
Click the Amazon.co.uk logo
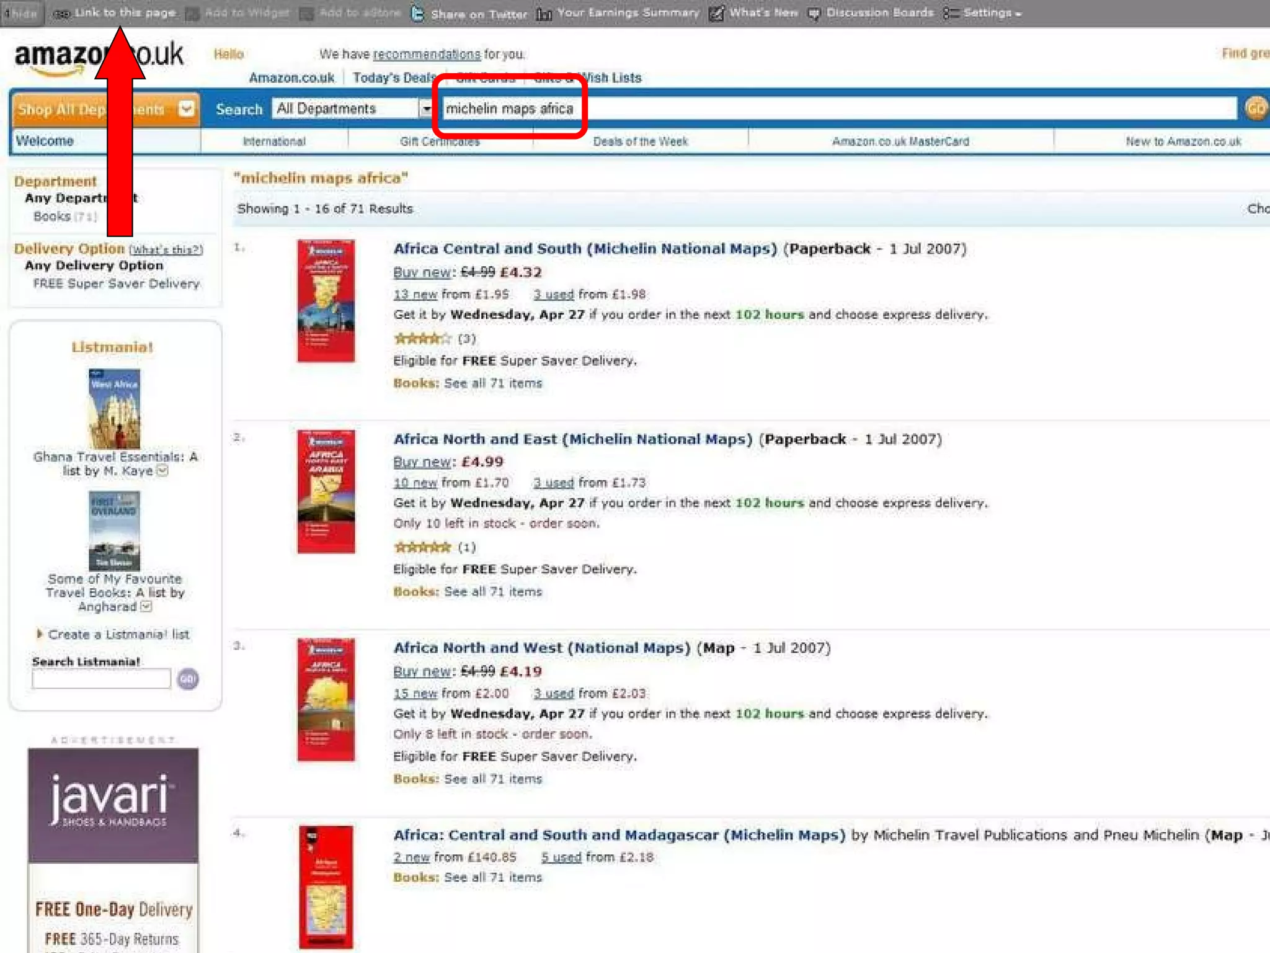click(99, 58)
